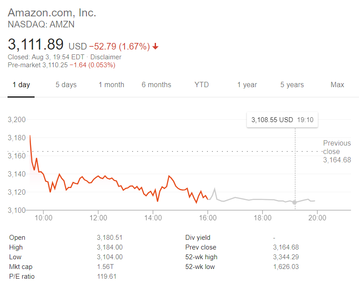359x288 pixels.
Task: View the 1 year chart
Action: tap(247, 85)
